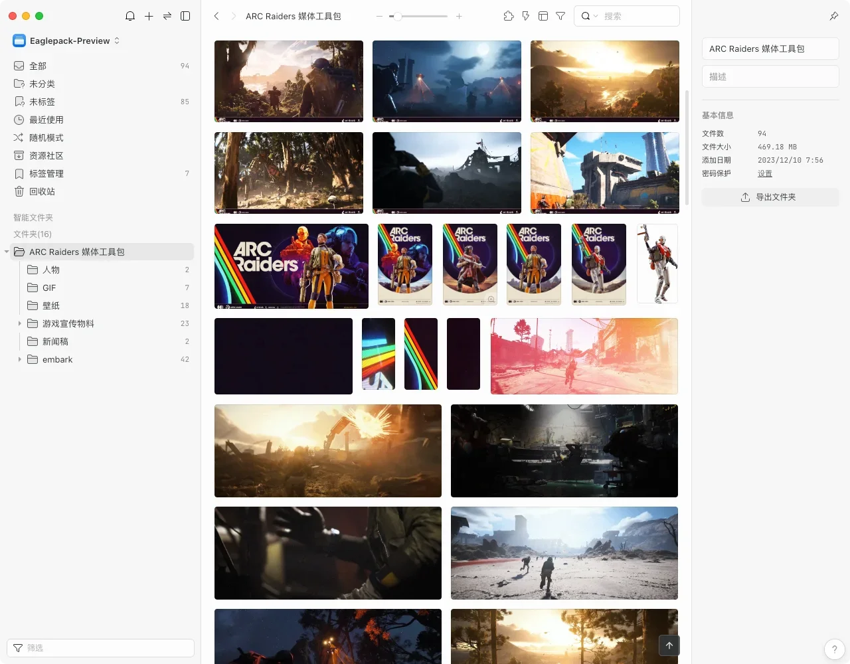Viewport: 850px width, 664px height.
Task: Select the pink-tinted gameplay thumbnail
Action: [584, 356]
